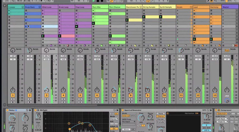Click the Redux device power button
Image resolution: width=239 pixels, height=132 pixels.
pos(7,110)
